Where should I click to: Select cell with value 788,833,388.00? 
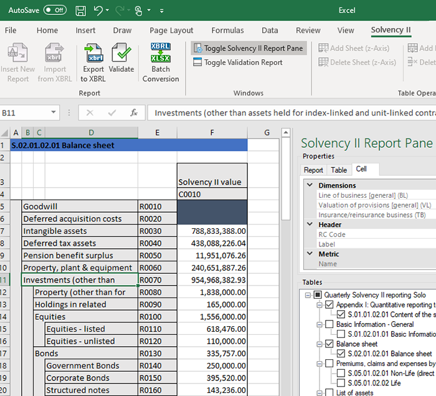coord(212,231)
